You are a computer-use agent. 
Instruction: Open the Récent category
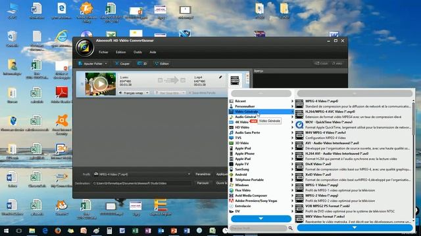[x=261, y=101]
